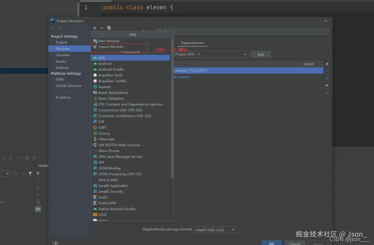Viewport: 374px width, 245px height.
Task: Open help with the question mark button
Action: pyautogui.click(x=55, y=243)
